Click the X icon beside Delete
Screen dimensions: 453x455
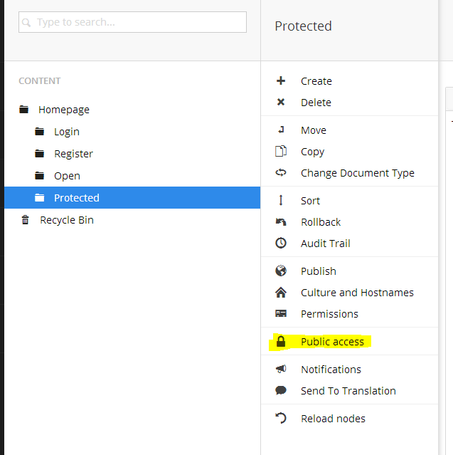coord(281,102)
